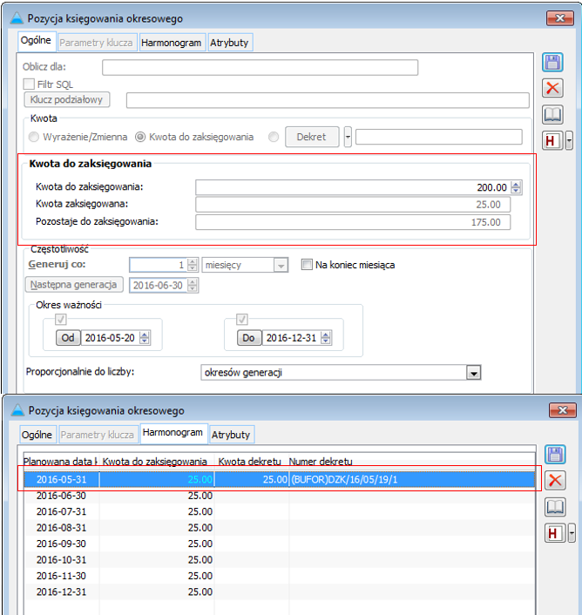The width and height of the screenshot is (582, 615).
Task: Open the book icon beside the schedule table
Action: 552,506
